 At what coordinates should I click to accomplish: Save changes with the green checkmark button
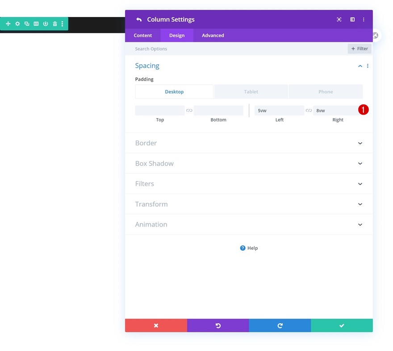(x=342, y=326)
